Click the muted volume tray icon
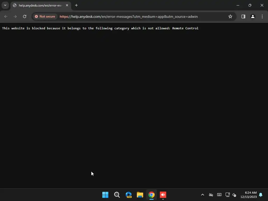This screenshot has width=268, height=201. pyautogui.click(x=234, y=195)
